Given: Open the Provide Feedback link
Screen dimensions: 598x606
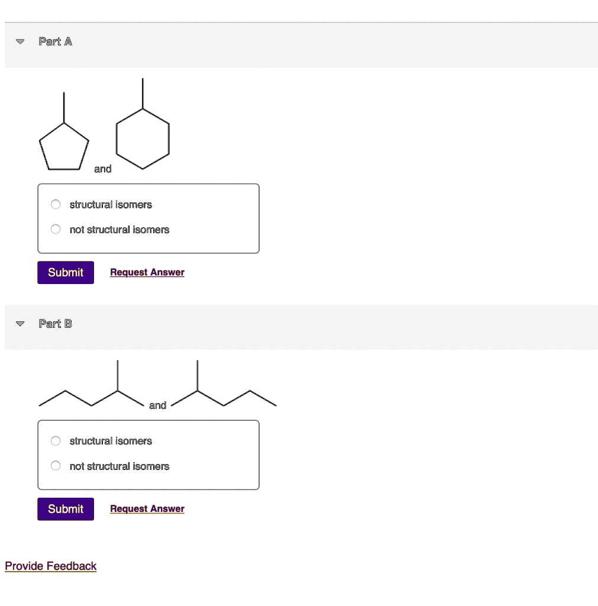Looking at the screenshot, I should (x=50, y=566).
